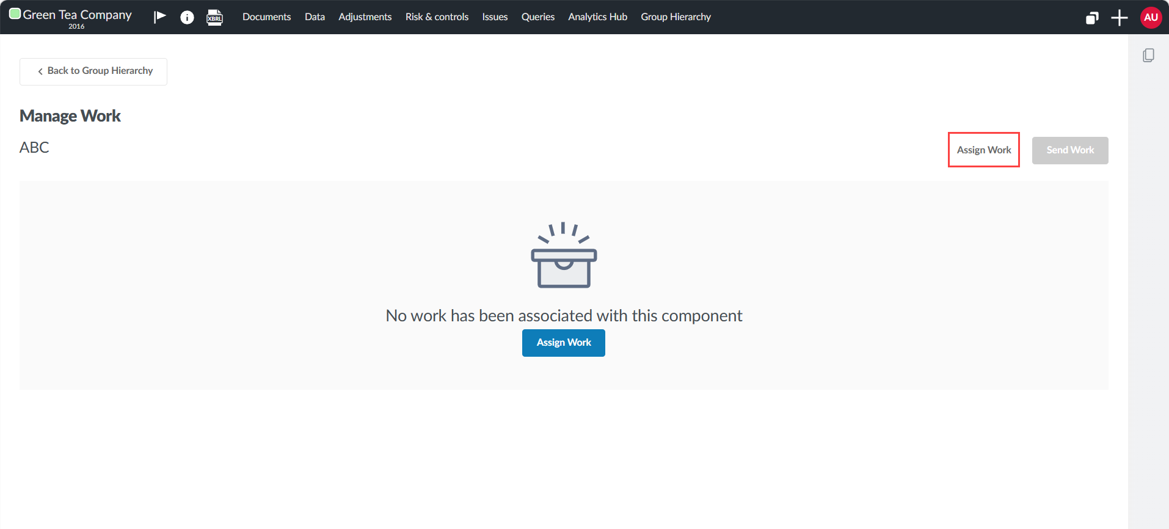
Task: Click the Green Tea Company title
Action: click(x=77, y=15)
